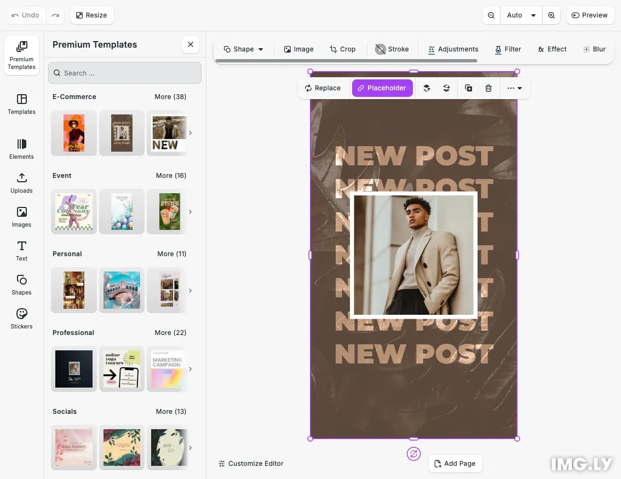Open the Adjustments panel

pyautogui.click(x=453, y=49)
